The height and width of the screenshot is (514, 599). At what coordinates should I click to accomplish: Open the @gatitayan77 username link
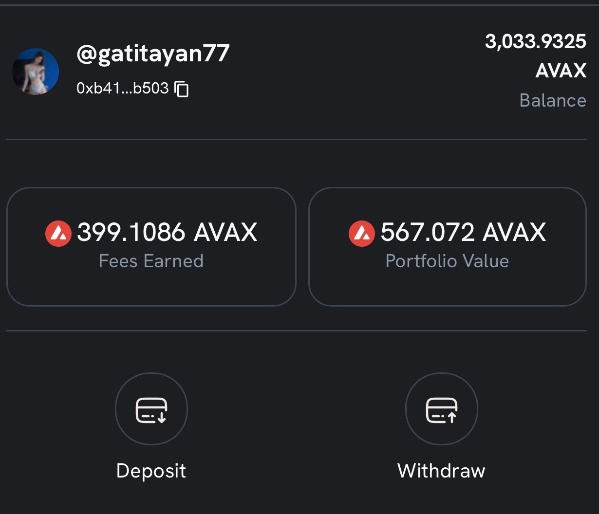[x=153, y=53]
